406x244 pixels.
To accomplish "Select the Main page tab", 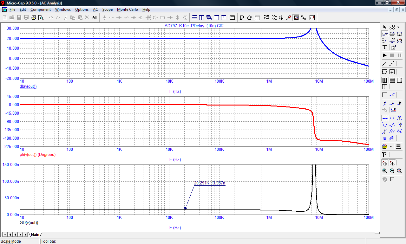I will [x=35, y=234].
